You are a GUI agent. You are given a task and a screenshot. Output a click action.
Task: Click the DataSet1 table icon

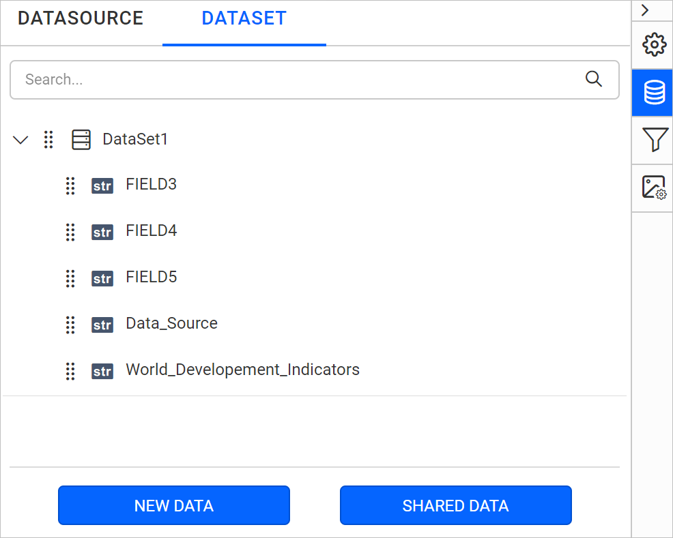(81, 140)
